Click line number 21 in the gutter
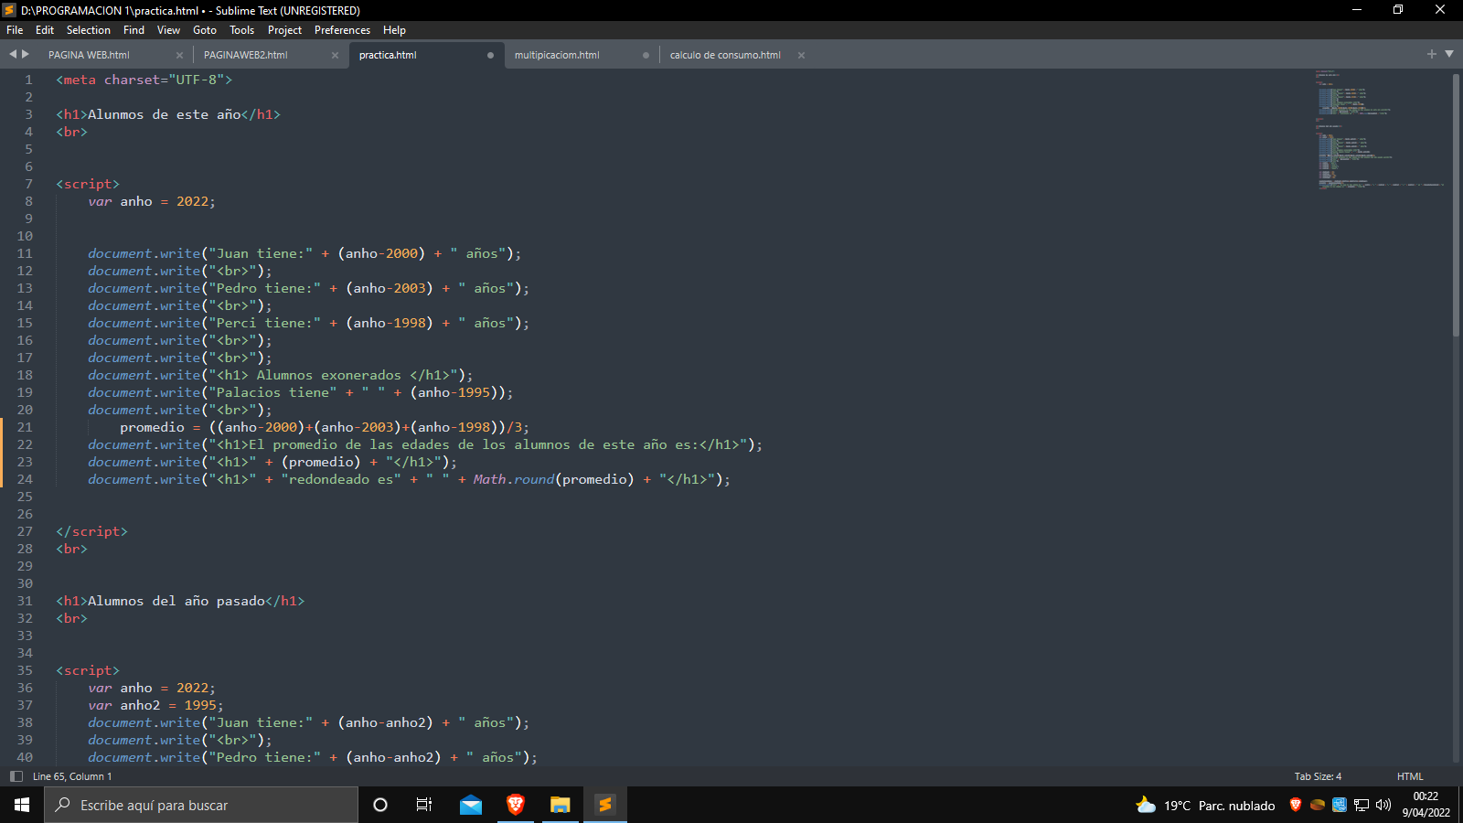Screen dimensions: 1463x823 (25, 427)
